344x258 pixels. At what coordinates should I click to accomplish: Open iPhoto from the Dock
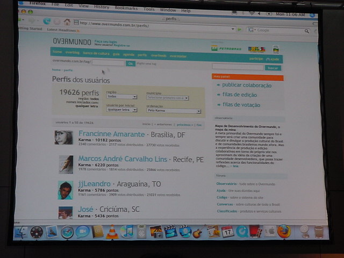[x=156, y=232]
